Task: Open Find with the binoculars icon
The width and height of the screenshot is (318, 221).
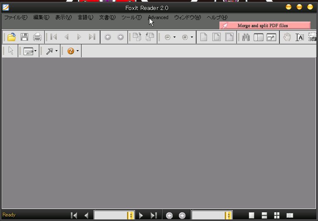Action: (246, 37)
